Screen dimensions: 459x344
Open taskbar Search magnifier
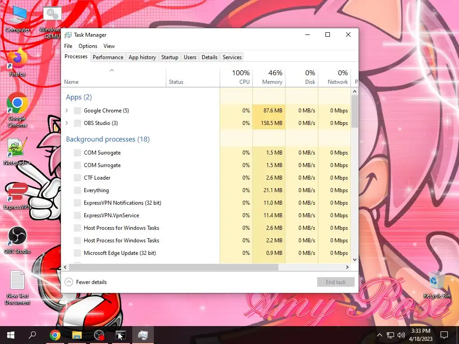32,335
